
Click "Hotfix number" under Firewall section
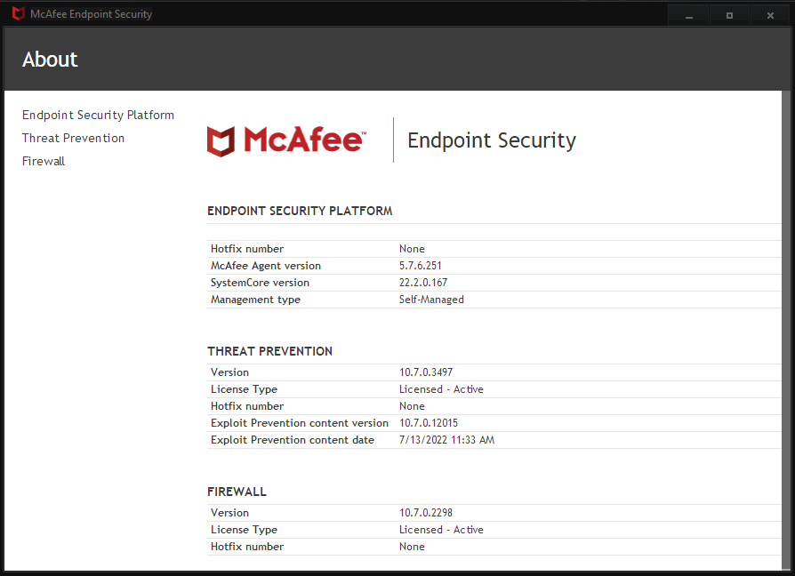pyautogui.click(x=247, y=547)
